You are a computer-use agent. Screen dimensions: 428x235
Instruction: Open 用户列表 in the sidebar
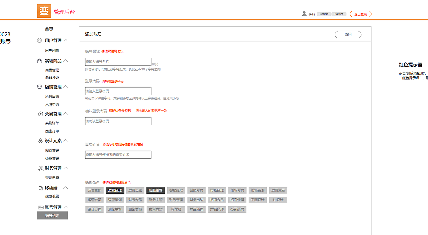coord(52,50)
